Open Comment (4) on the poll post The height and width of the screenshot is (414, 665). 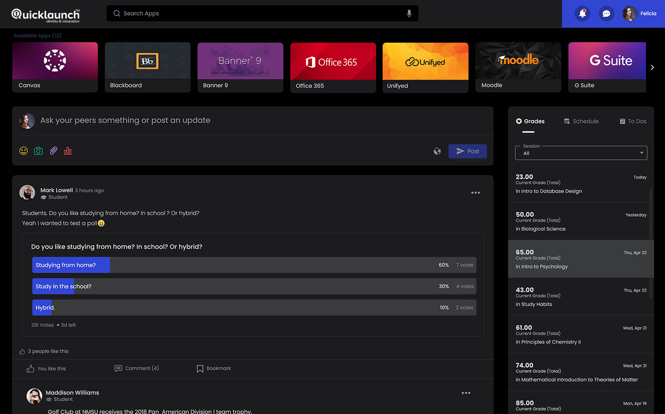(137, 368)
